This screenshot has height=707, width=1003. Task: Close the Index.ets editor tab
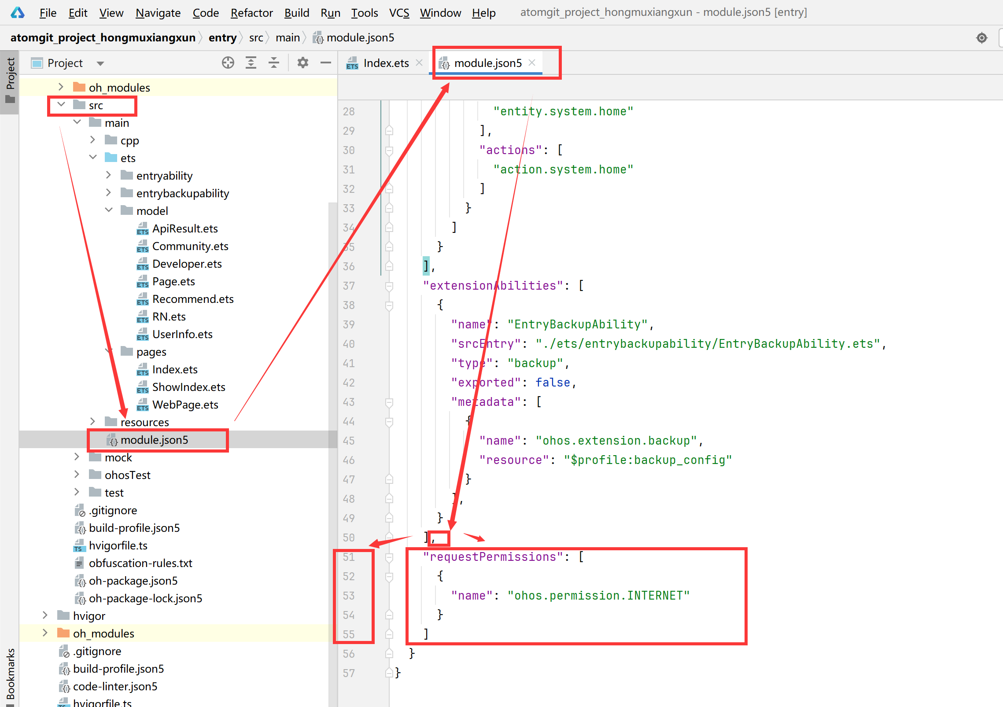pos(419,63)
